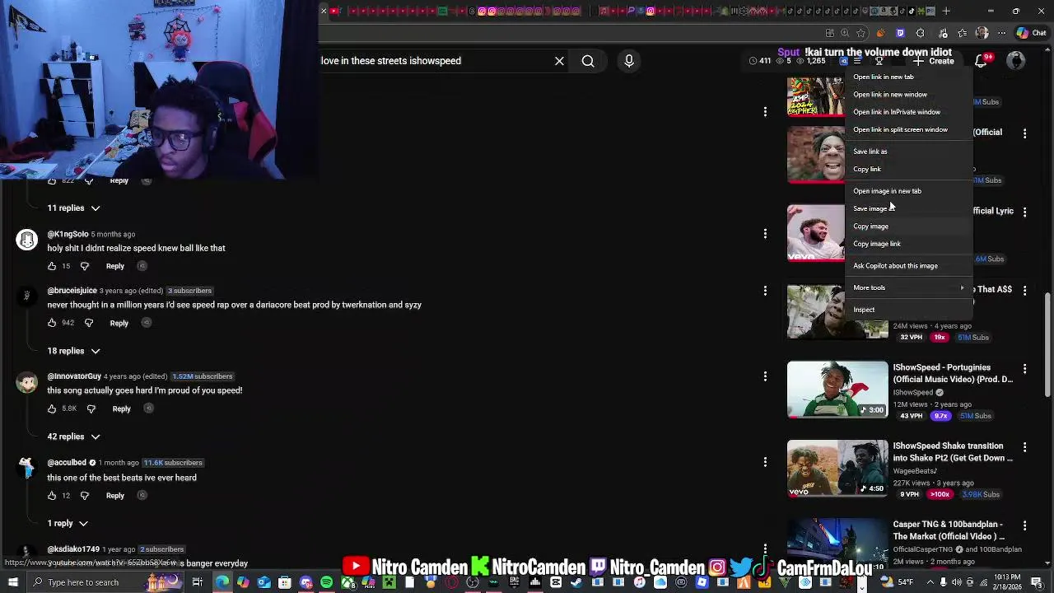1054x593 pixels.
Task: Select Inspect in context menu
Action: pyautogui.click(x=909, y=310)
